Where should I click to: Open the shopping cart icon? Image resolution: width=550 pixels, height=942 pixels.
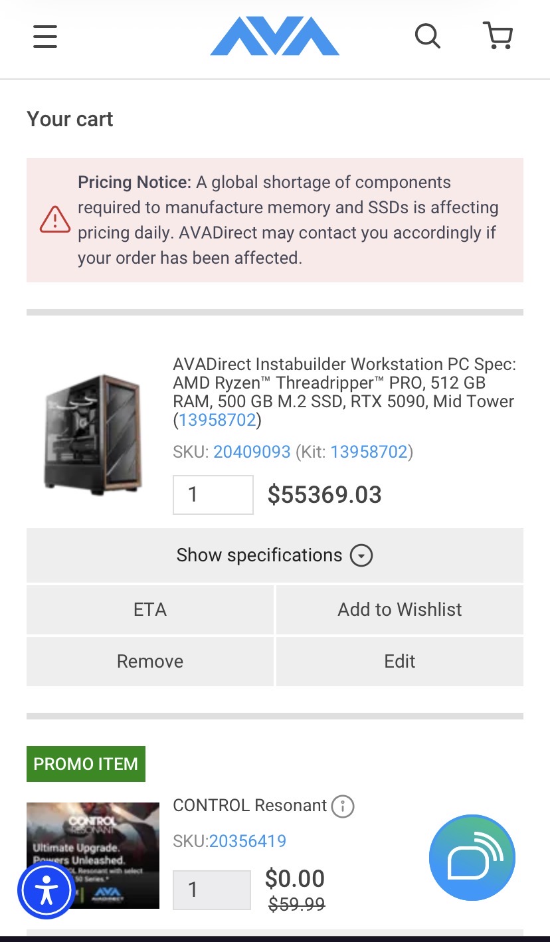[x=498, y=36]
